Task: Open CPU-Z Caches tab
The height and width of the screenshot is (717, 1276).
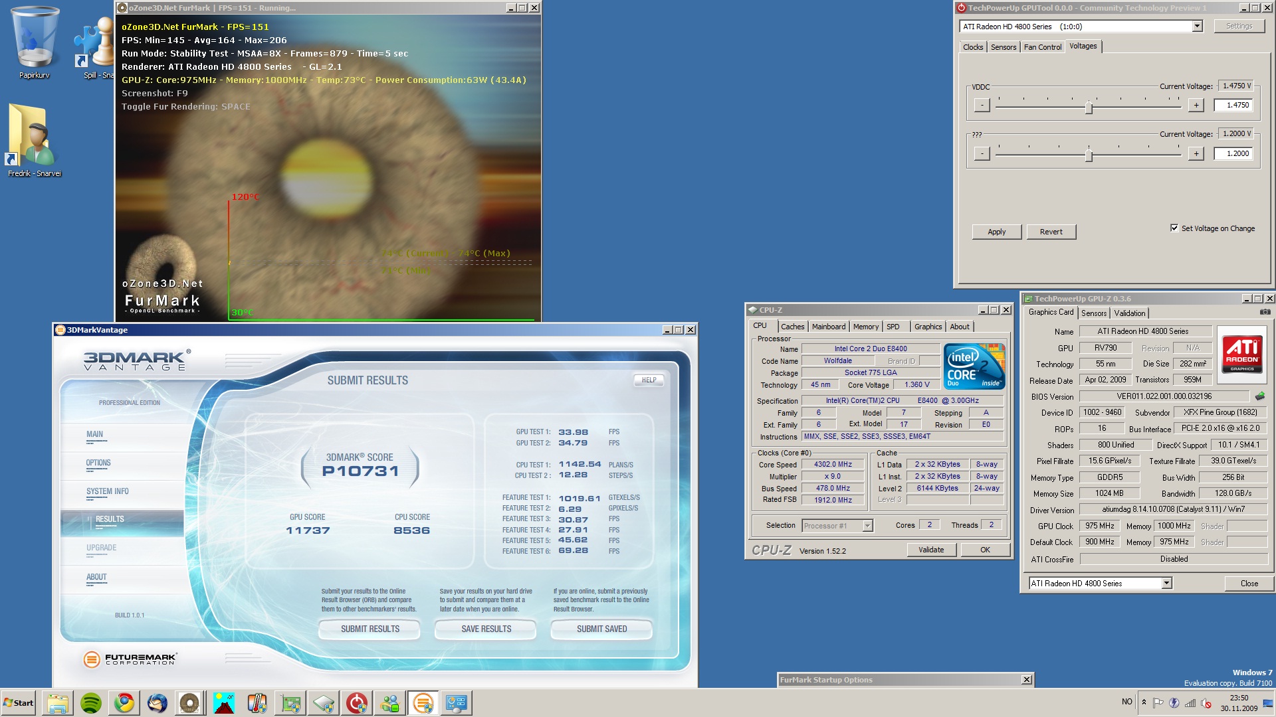Action: pyautogui.click(x=792, y=327)
